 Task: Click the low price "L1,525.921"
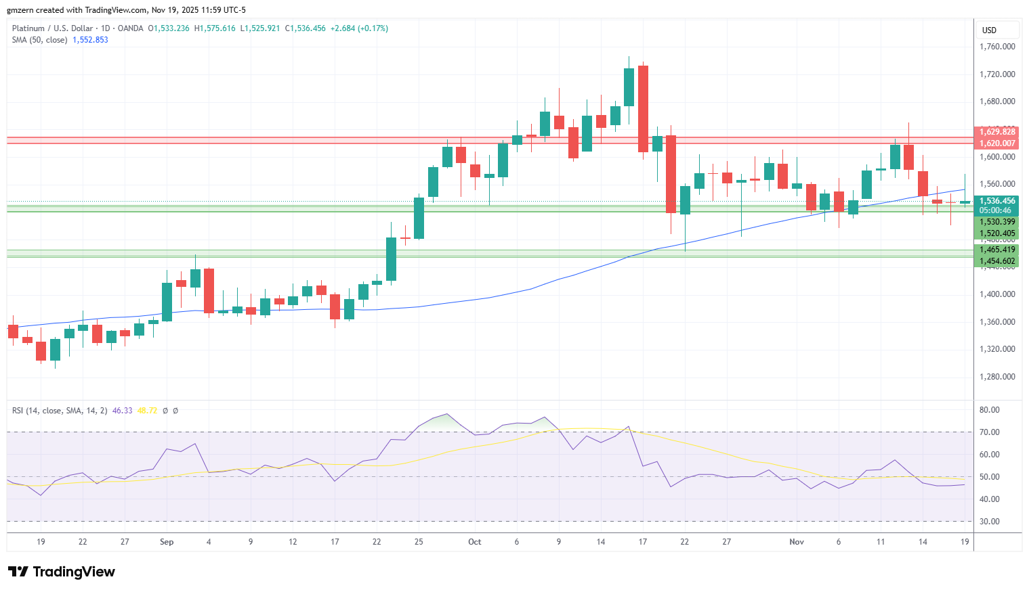[260, 28]
